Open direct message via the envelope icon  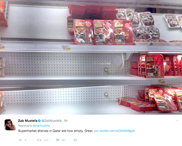coord(75,140)
